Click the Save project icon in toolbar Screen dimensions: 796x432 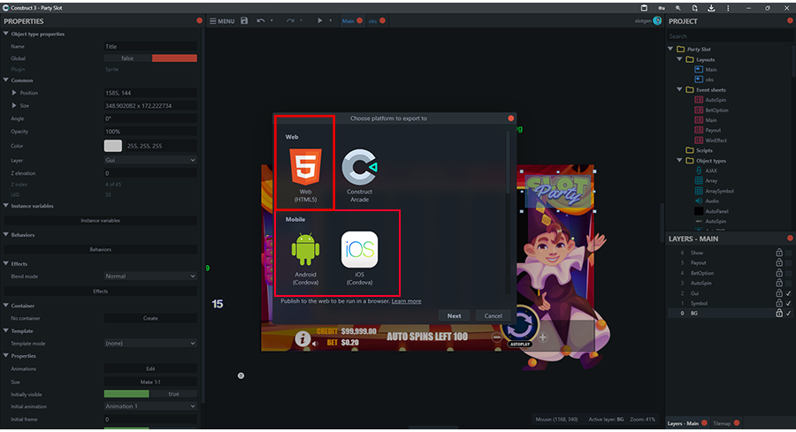click(244, 21)
